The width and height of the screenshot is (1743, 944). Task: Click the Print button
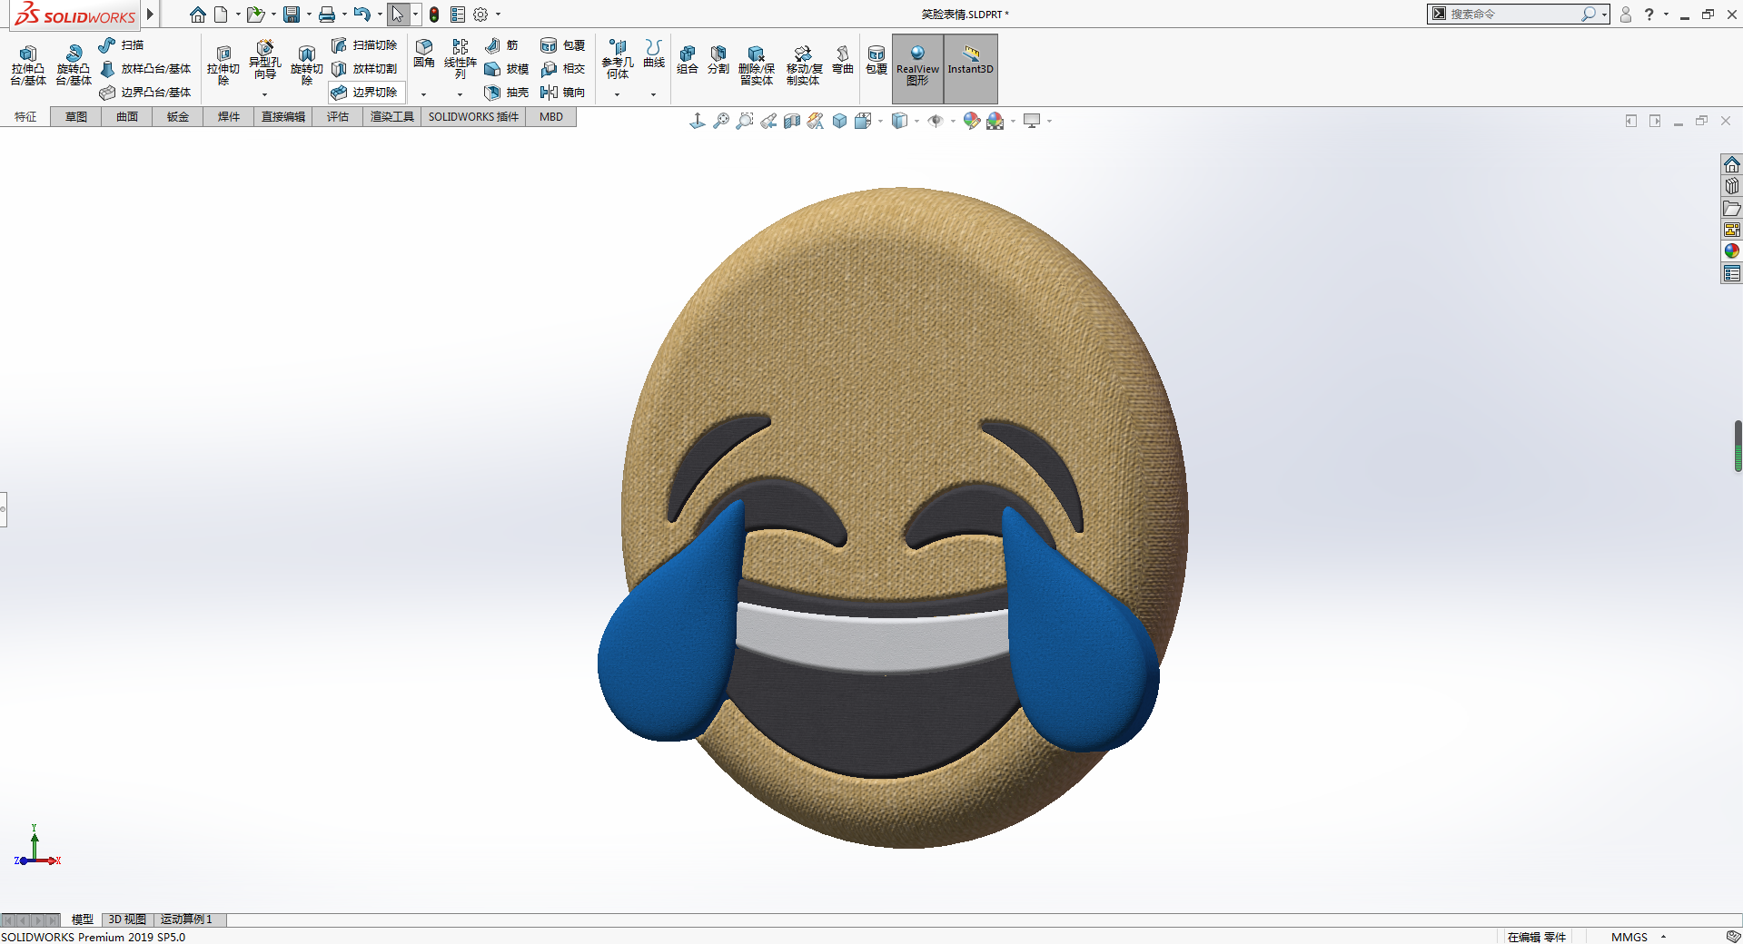[327, 15]
